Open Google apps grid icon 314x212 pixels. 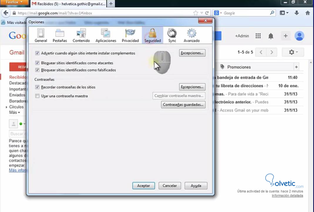(258, 36)
